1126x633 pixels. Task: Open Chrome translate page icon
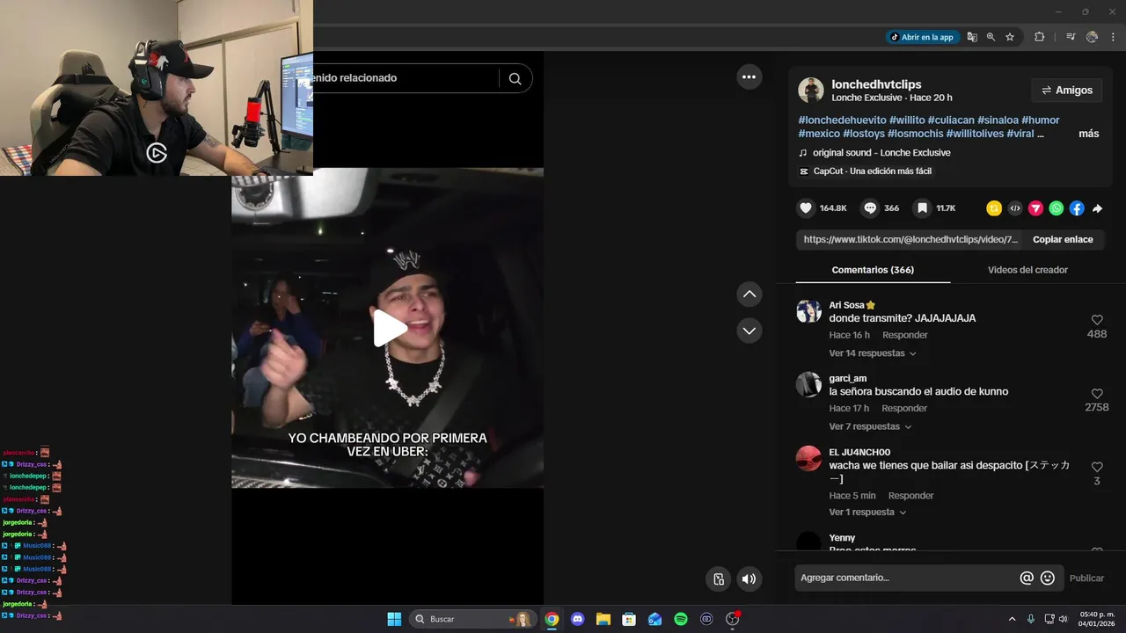point(972,37)
